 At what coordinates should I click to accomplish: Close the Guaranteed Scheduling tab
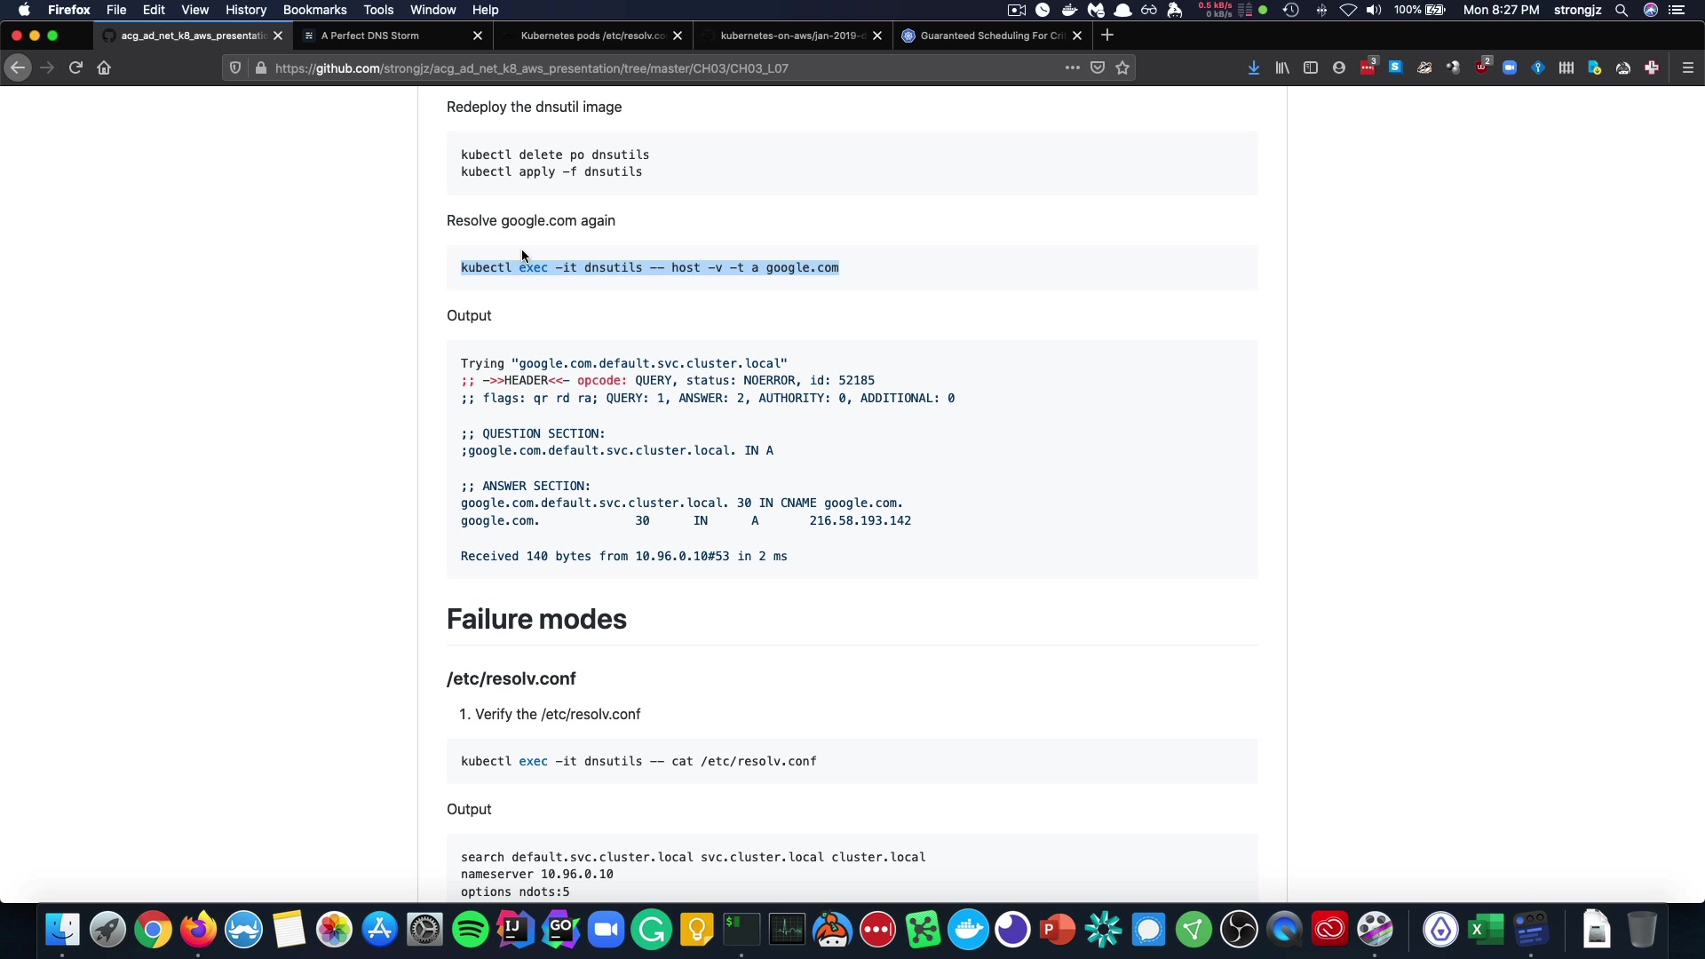[x=1076, y=36]
